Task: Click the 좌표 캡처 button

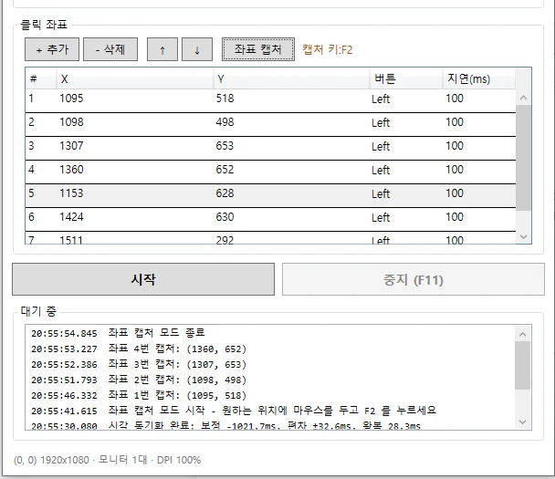Action: (258, 49)
